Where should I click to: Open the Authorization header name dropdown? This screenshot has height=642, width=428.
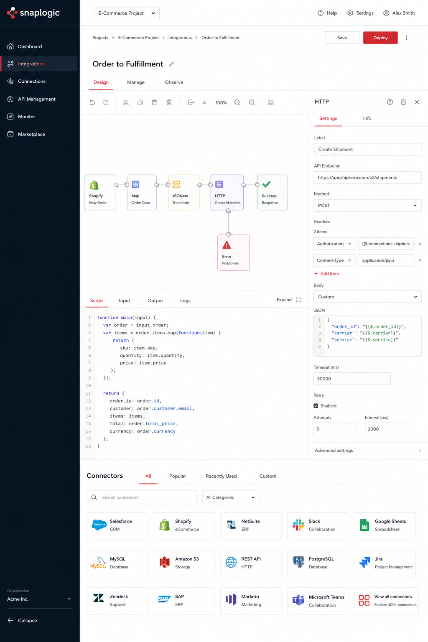pyautogui.click(x=335, y=244)
